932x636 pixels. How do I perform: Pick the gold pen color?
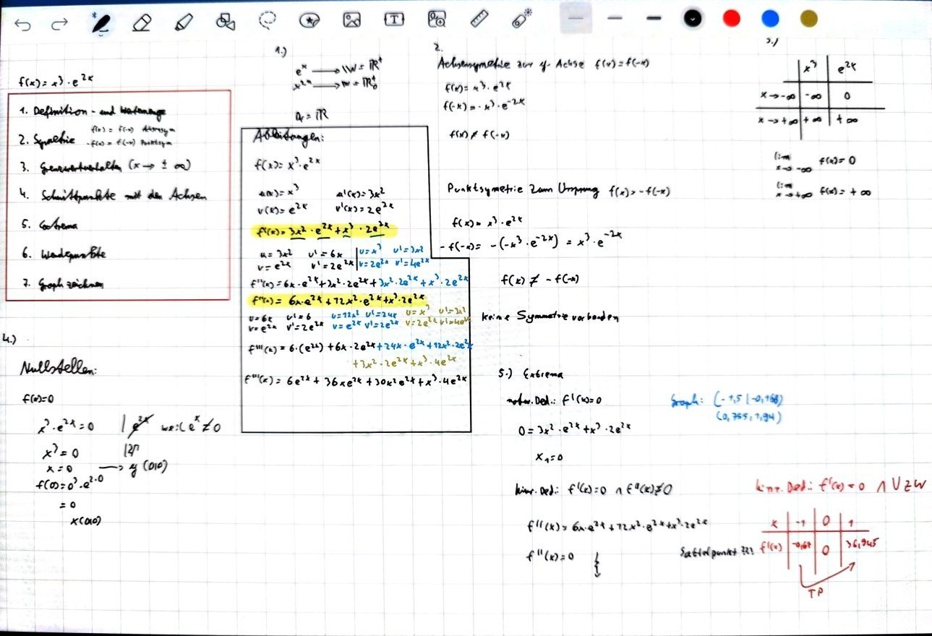[x=809, y=18]
